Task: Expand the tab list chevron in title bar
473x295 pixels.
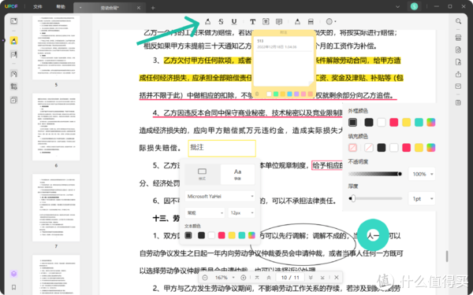Action: point(397,6)
